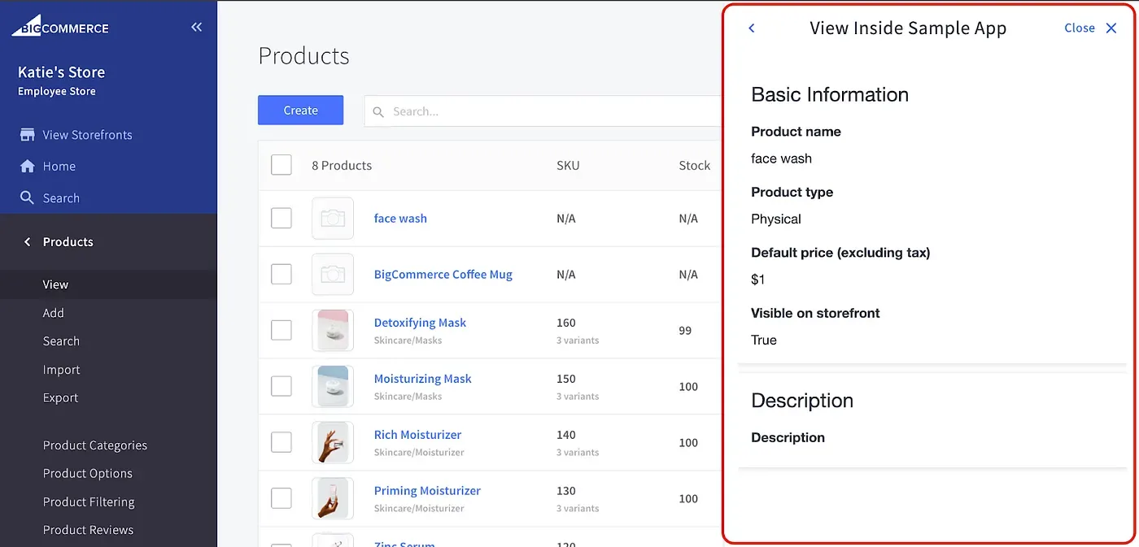1139x547 pixels.
Task: Click the magnifier icon in products search bar
Action: [x=379, y=111]
